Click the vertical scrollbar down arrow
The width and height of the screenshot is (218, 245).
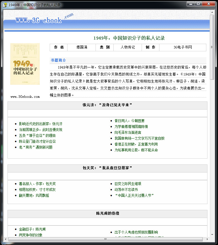[x=212, y=234]
